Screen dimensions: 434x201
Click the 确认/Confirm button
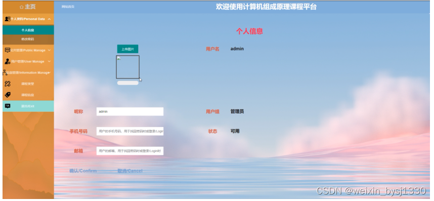83,171
